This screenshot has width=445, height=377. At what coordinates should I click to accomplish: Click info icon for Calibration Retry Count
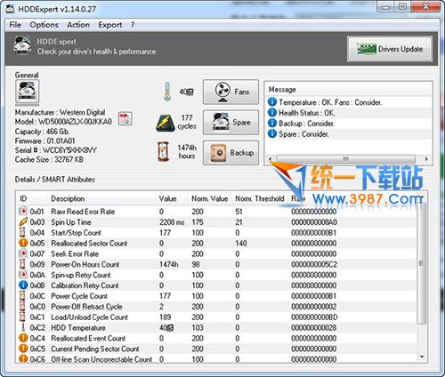(x=23, y=285)
